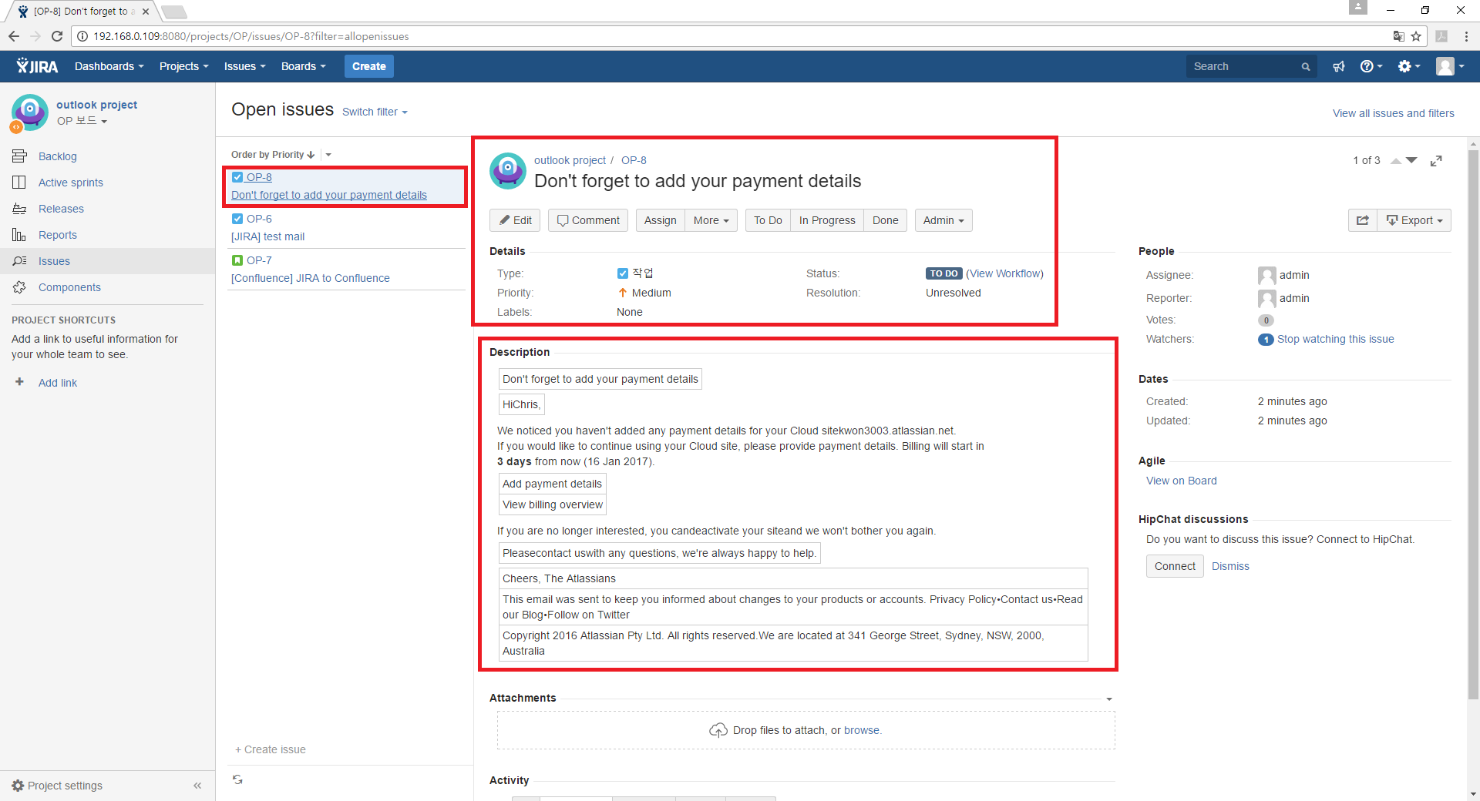Open the Export dropdown

click(1414, 220)
